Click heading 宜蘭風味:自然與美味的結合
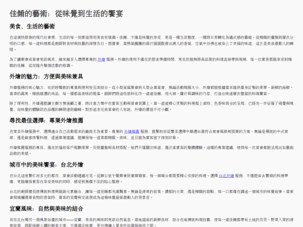The height and width of the screenshot is (227, 303). [46, 209]
